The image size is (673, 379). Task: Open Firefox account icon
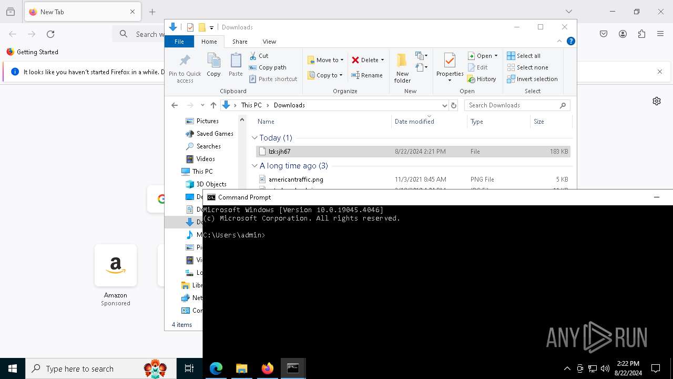(623, 34)
